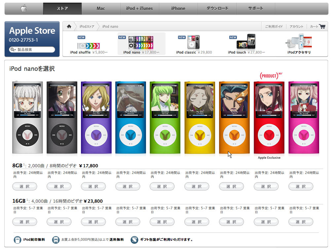Open アカウント link

[296, 26]
